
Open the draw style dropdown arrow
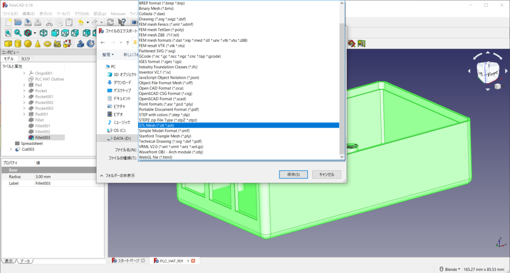34,33
